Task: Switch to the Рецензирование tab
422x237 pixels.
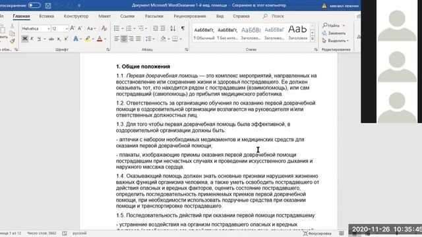Action: pyautogui.click(x=190, y=16)
